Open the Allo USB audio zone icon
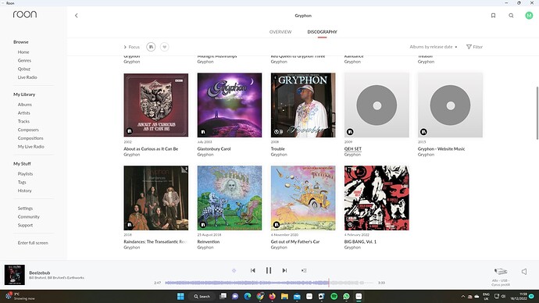 (501, 272)
